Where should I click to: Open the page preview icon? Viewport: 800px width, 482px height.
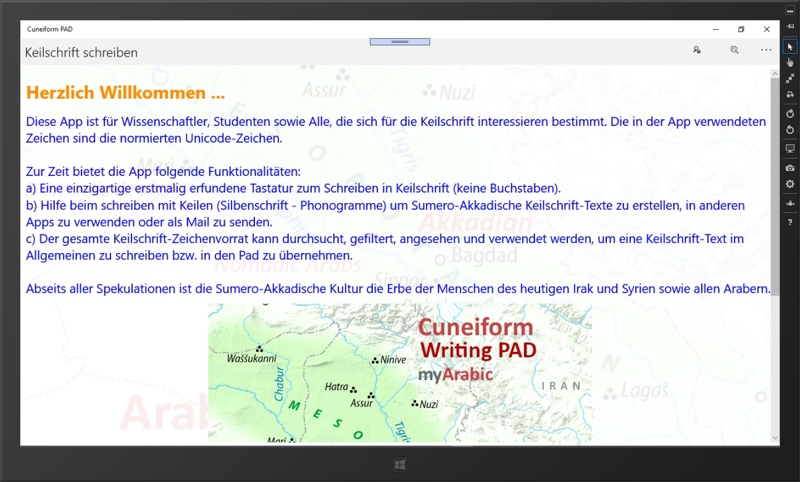pyautogui.click(x=734, y=49)
